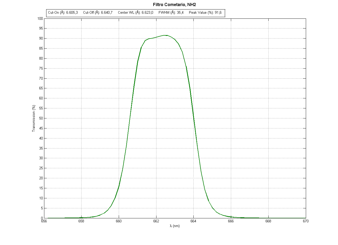Click y-axis tick label 45

(x=41, y=128)
